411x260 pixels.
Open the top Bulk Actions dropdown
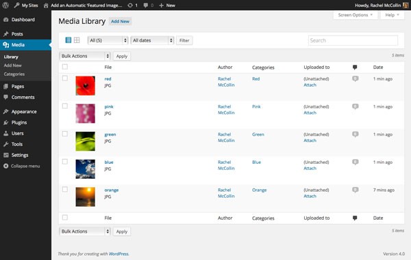pos(85,56)
